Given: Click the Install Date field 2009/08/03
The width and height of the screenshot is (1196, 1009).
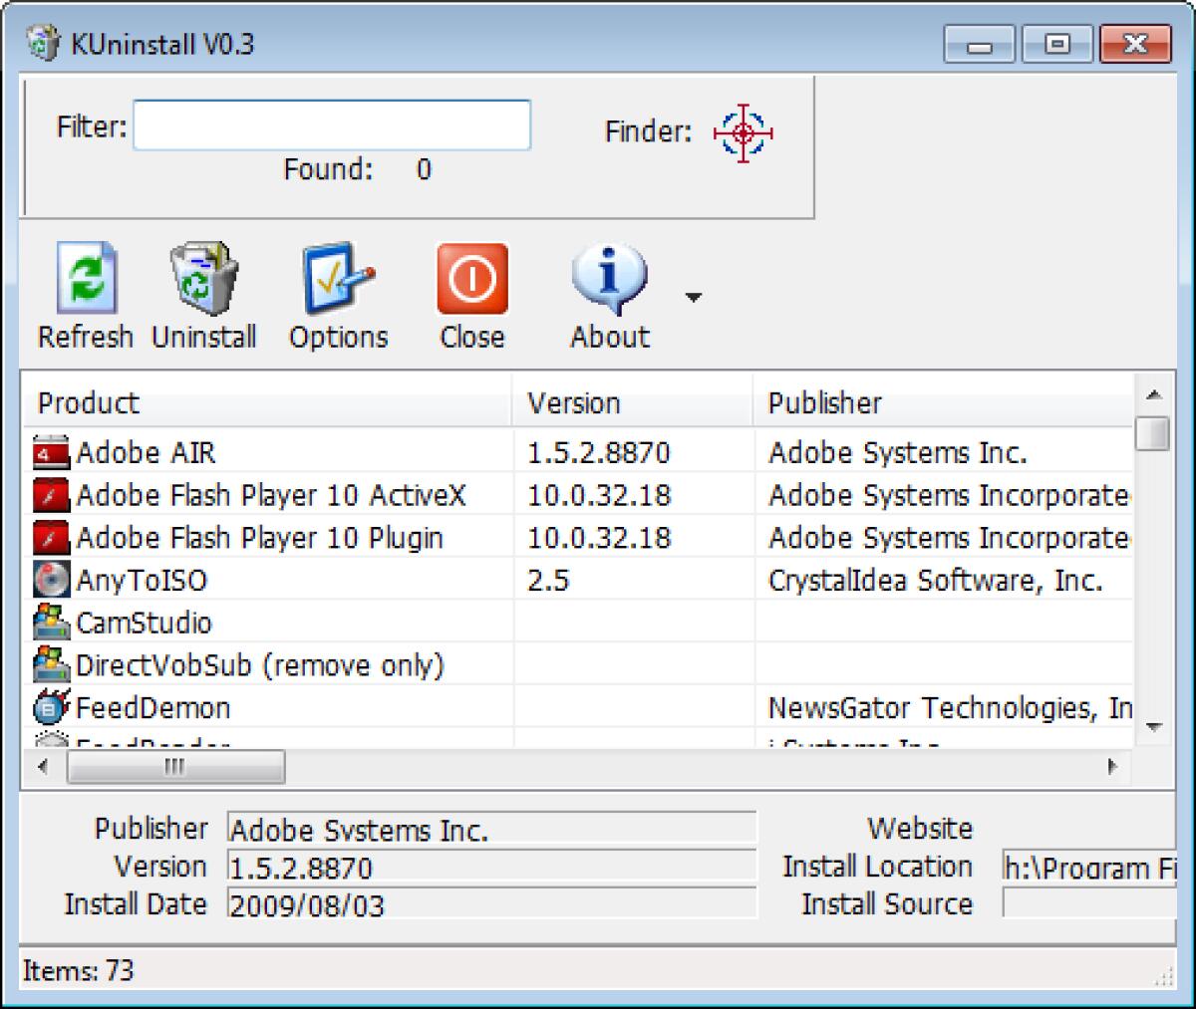Looking at the screenshot, I should pos(492,904).
